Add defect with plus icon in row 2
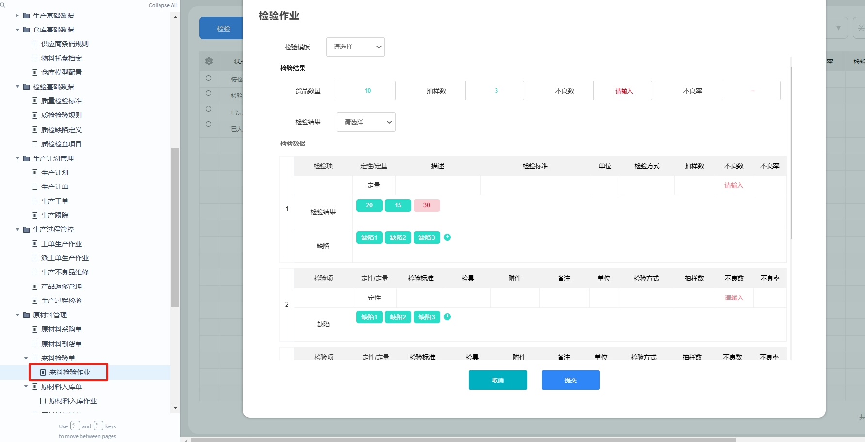The image size is (865, 442). coord(447,316)
